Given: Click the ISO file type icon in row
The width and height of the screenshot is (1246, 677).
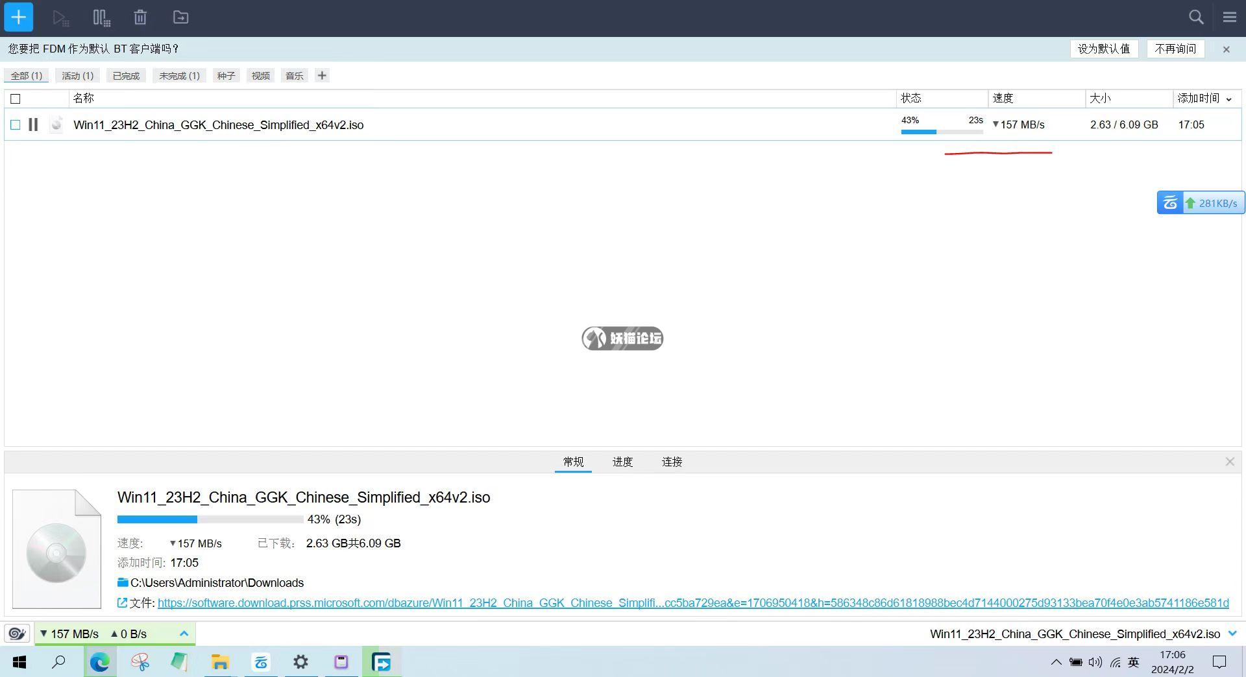Looking at the screenshot, I should click(x=57, y=124).
